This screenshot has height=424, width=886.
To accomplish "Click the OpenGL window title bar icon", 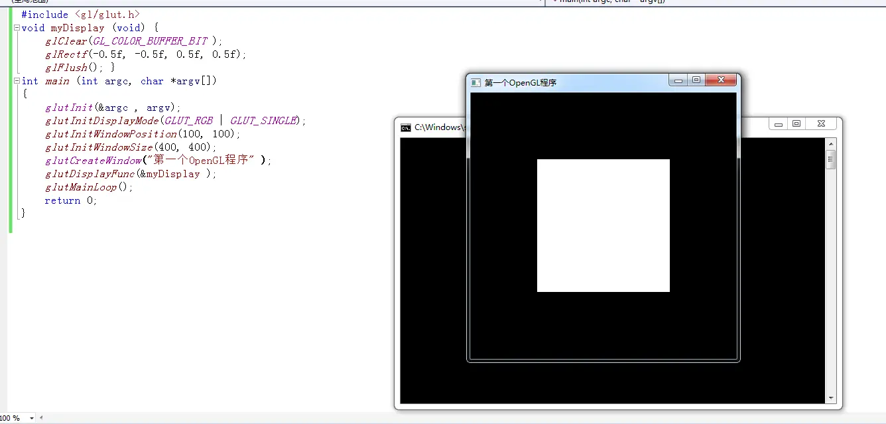I will (475, 82).
